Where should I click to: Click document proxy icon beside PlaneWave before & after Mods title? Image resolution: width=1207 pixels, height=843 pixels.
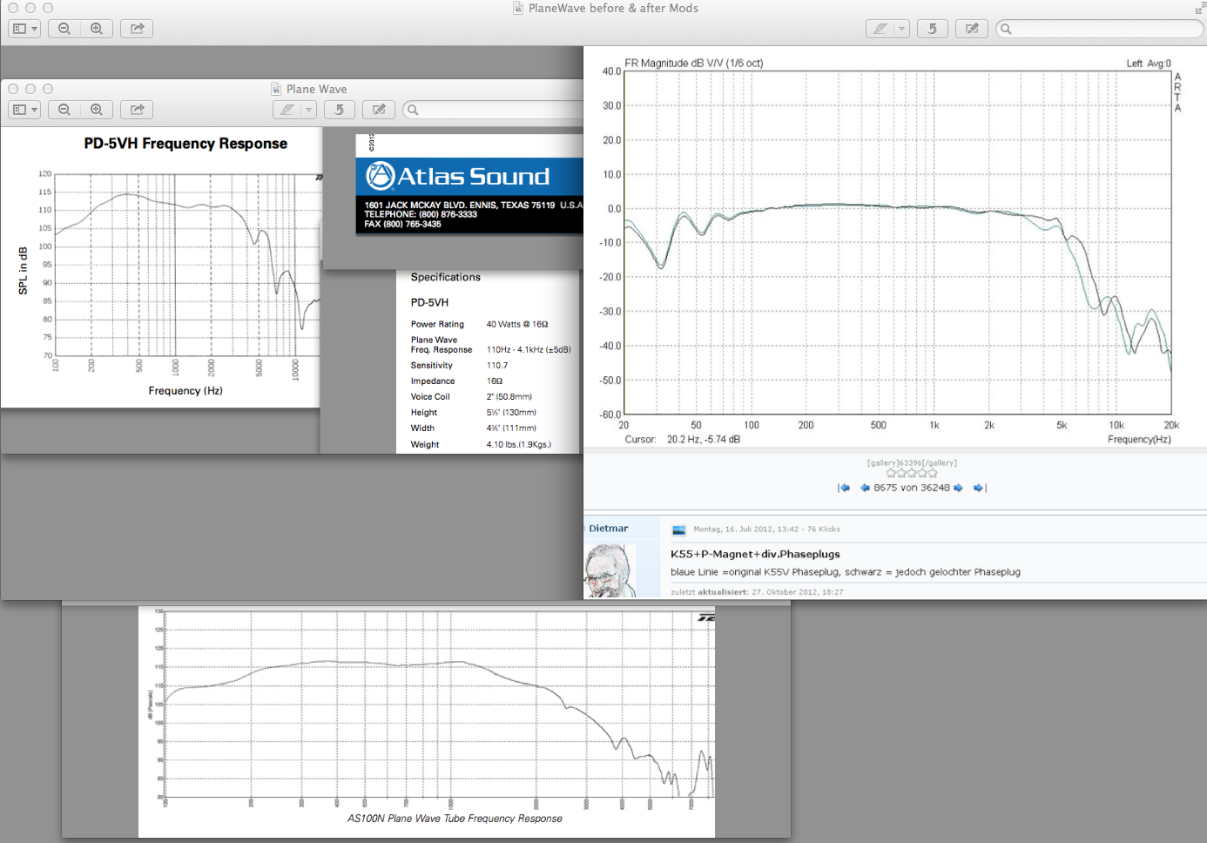point(519,9)
